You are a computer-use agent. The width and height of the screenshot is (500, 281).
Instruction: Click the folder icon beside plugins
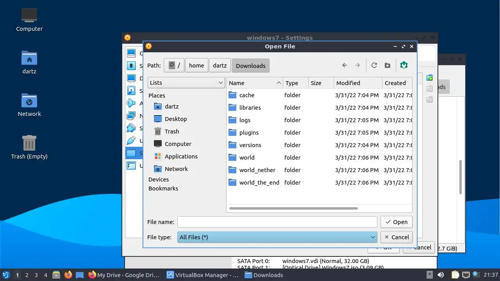233,132
